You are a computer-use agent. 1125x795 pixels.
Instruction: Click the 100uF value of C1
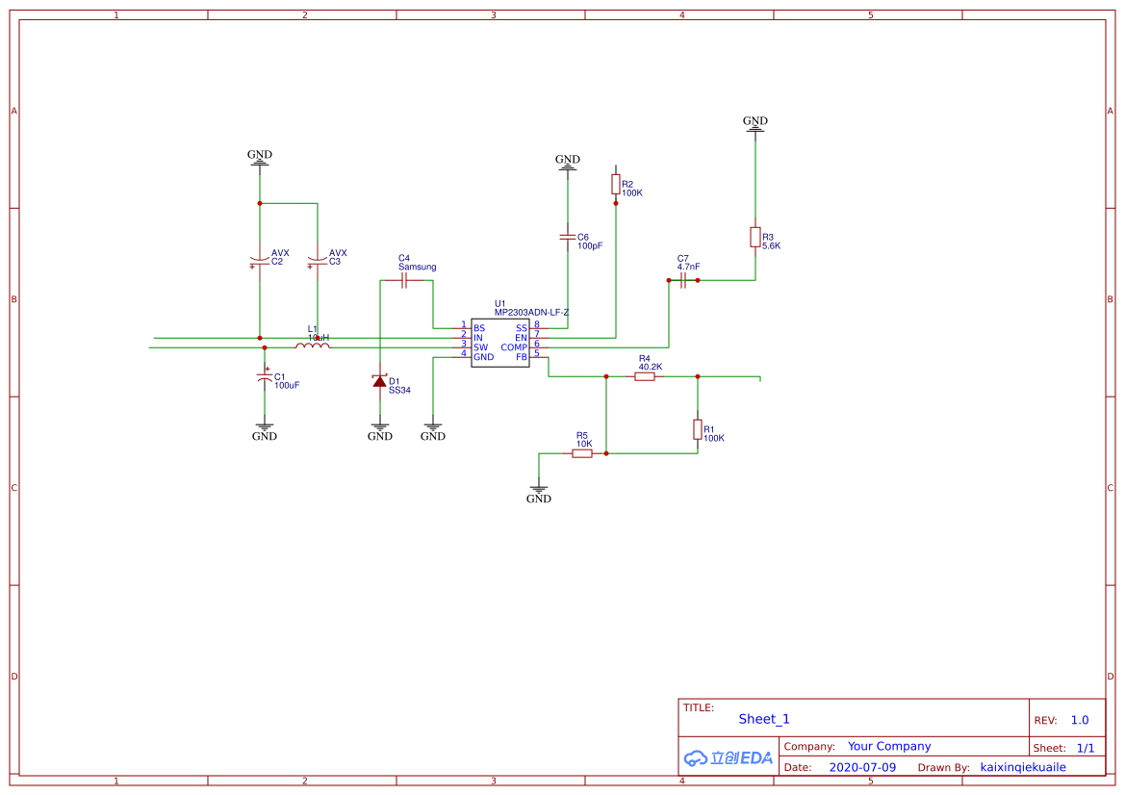(286, 385)
